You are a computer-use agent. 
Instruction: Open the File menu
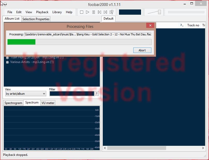tap(10, 12)
